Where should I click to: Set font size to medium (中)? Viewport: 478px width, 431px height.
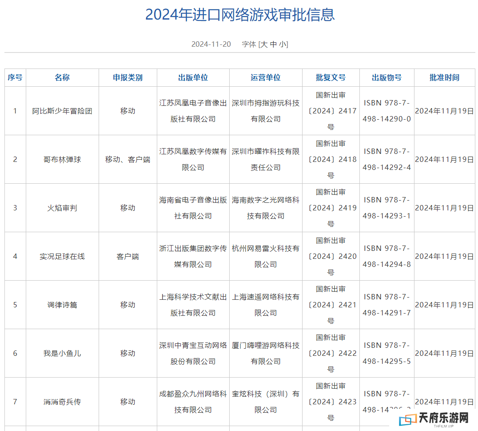274,44
